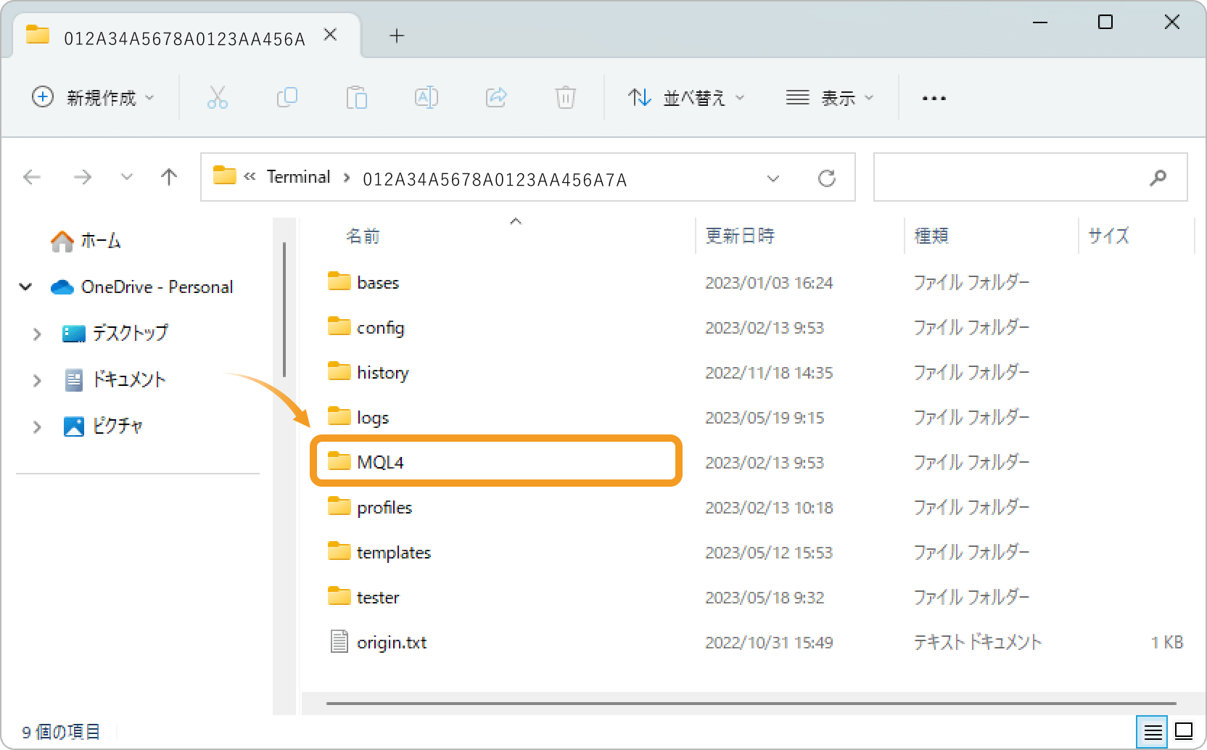Open the three-dot See more menu
The image size is (1207, 750).
coord(934,98)
